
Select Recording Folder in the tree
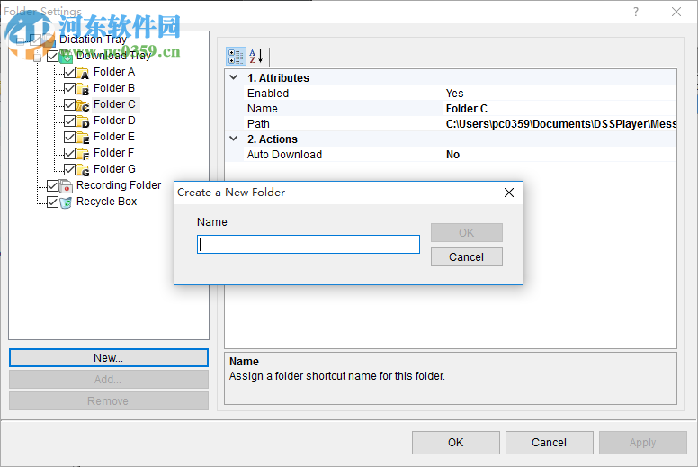(x=119, y=185)
